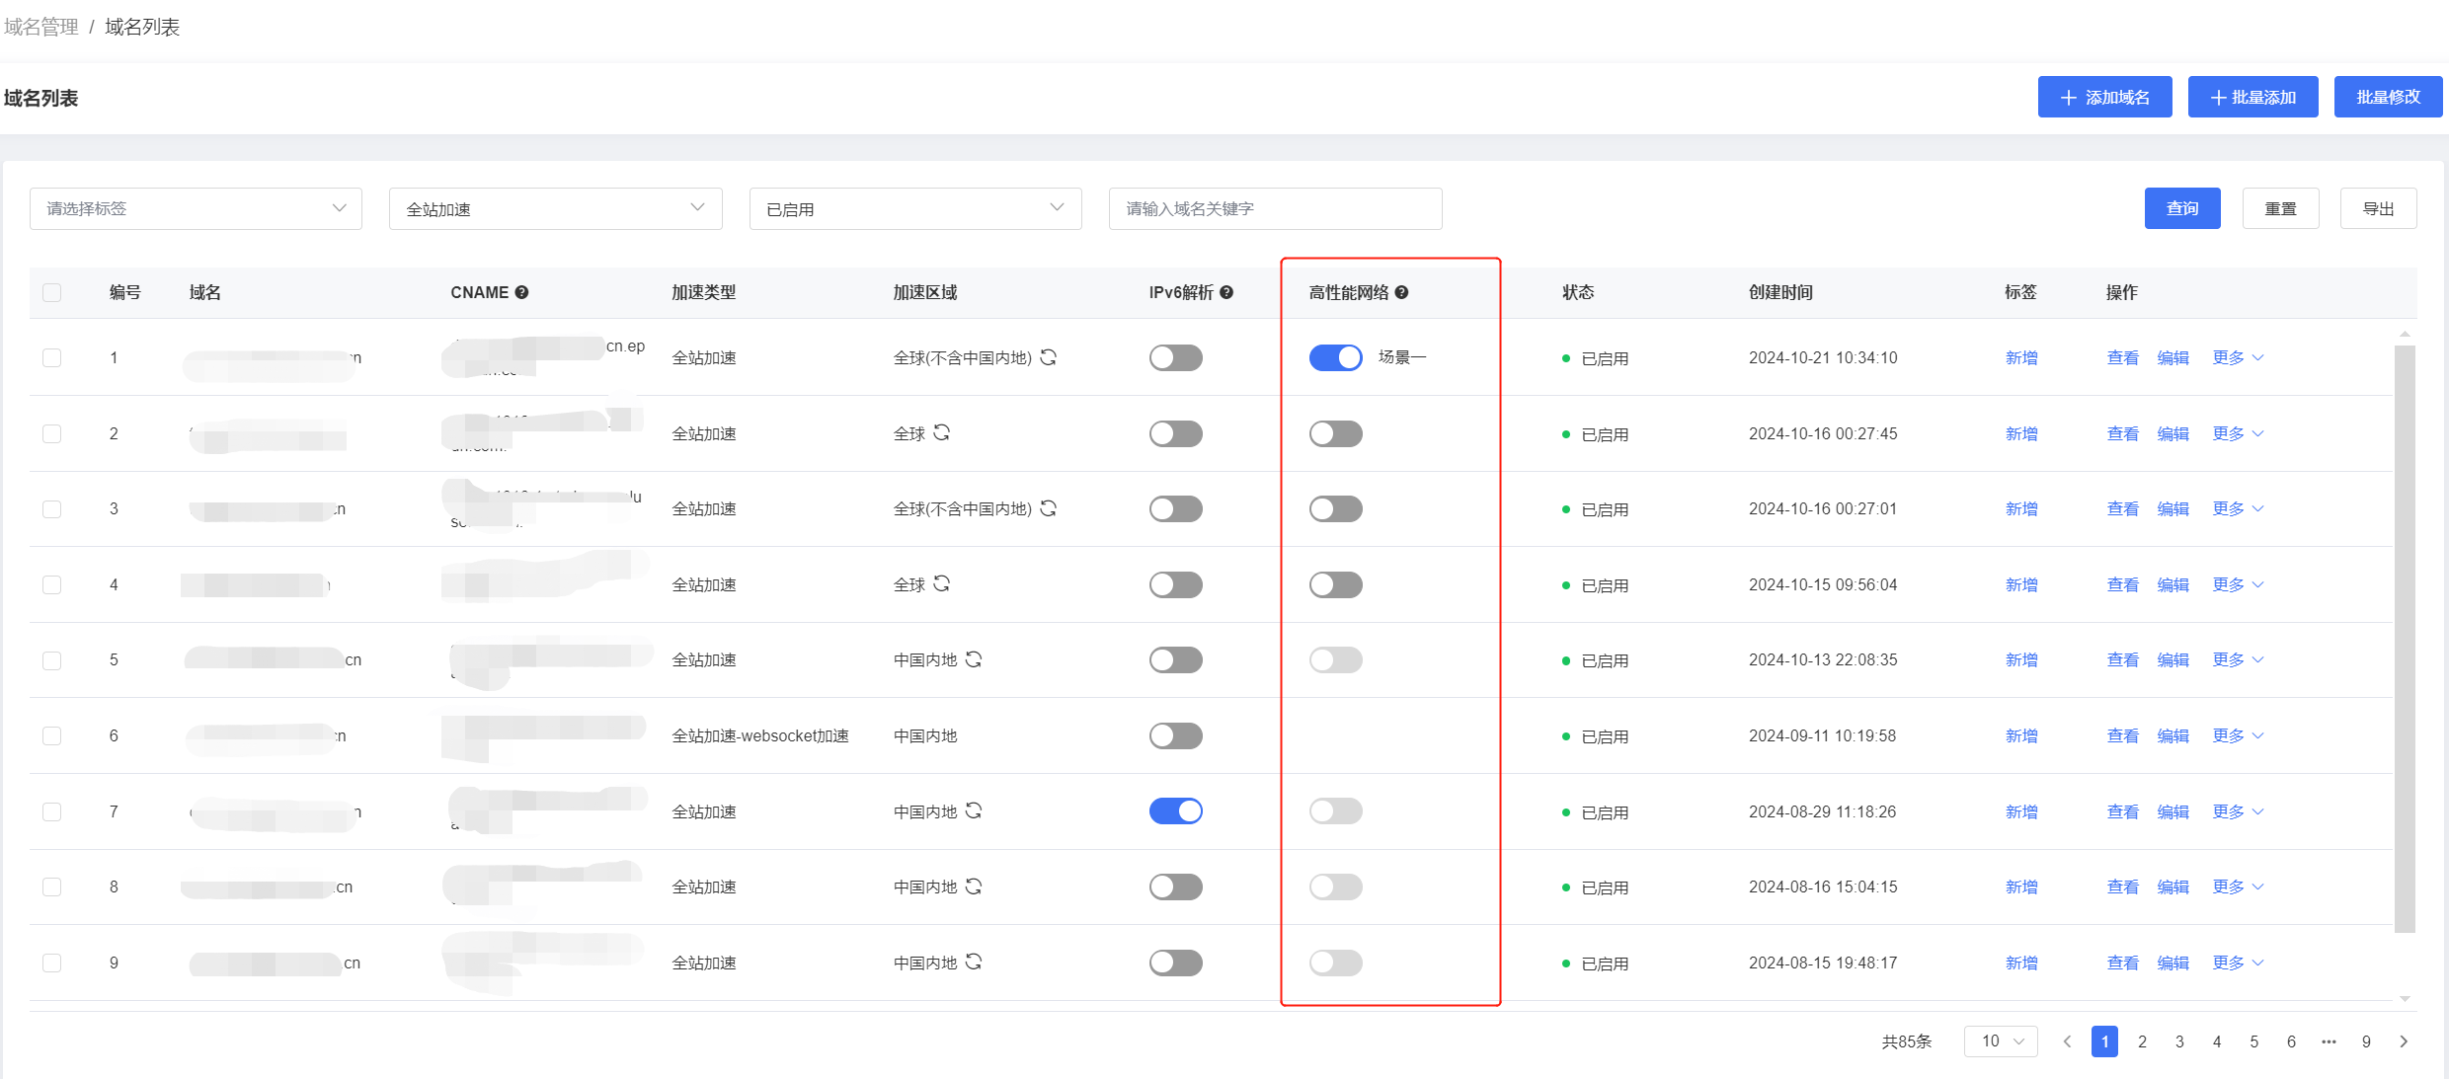Go to page 5
The width and height of the screenshot is (2449, 1079).
(2254, 1041)
